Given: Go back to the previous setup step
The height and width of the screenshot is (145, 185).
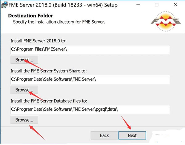Looking at the screenshot, I should point(104,135).
